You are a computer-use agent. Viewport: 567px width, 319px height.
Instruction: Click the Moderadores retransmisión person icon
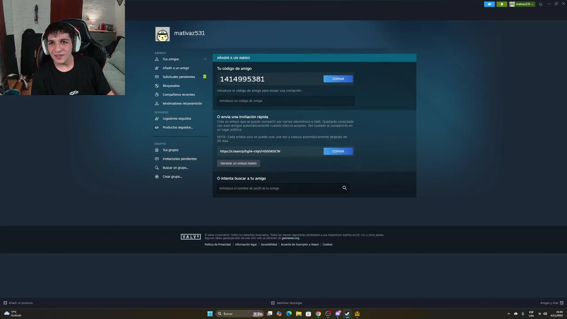tap(157, 103)
